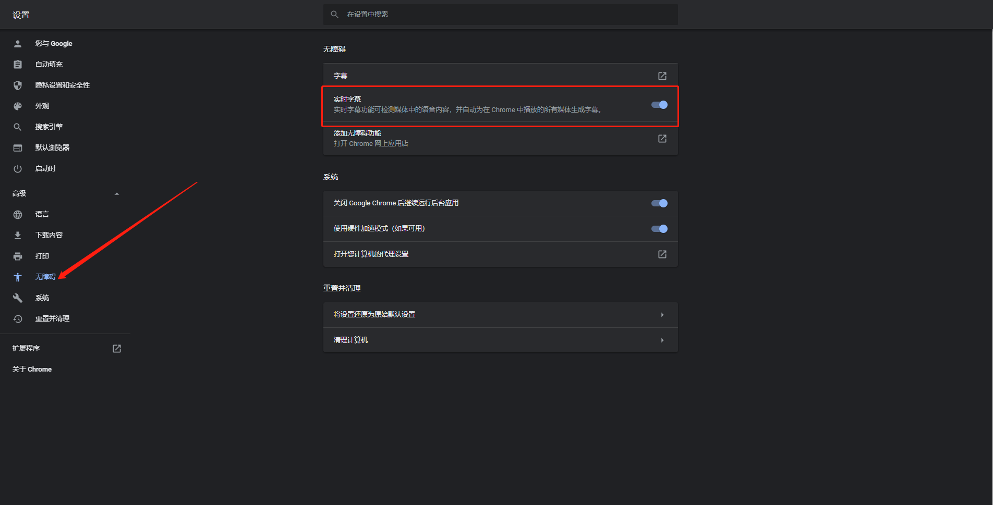Viewport: 993px width, 505px height.
Task: Click the 在设置中搜索 search field
Action: 501,15
